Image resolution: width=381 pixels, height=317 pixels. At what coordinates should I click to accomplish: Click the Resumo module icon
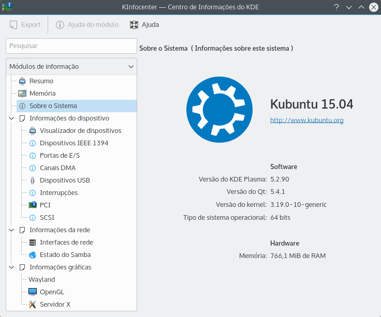[x=22, y=81]
